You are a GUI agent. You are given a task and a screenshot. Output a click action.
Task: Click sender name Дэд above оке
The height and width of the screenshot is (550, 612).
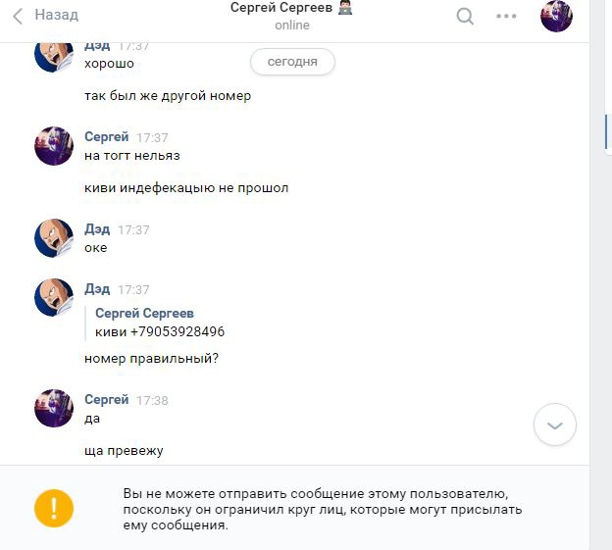coord(97,229)
